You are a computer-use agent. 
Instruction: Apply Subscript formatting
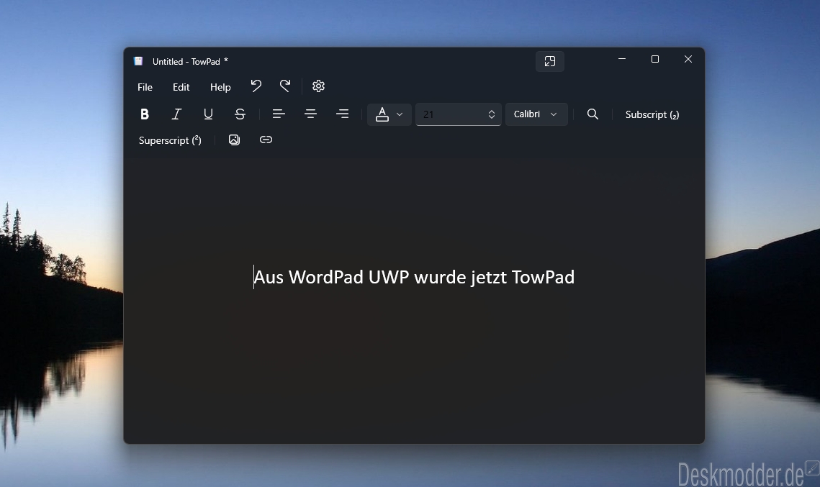pos(652,114)
